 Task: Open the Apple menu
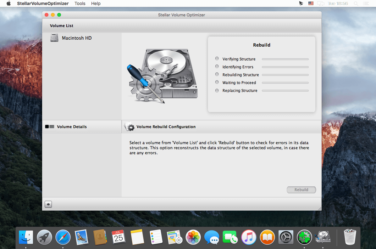point(8,3)
